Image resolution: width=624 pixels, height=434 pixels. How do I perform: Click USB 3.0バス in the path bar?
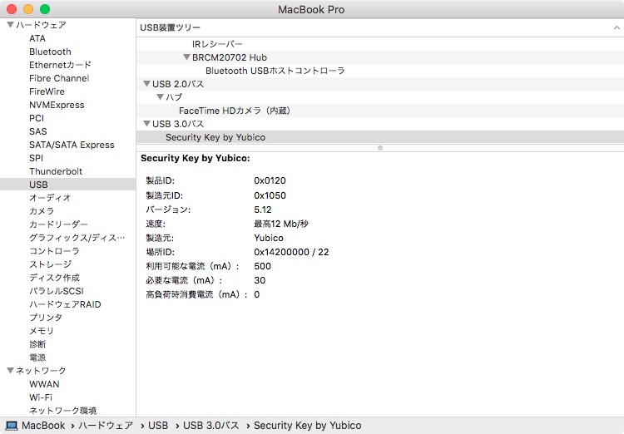[x=210, y=426]
